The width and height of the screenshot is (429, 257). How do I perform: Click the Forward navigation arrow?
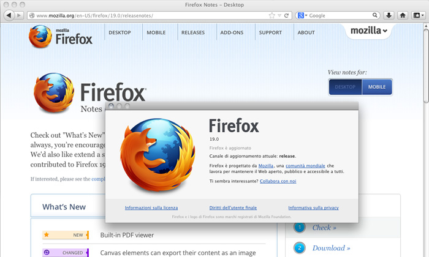[x=21, y=15]
